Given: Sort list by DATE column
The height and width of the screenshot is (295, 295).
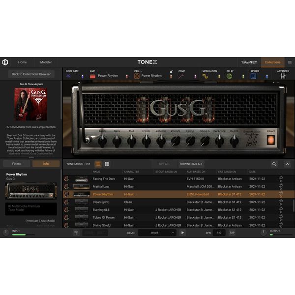Looking at the screenshot, I should tap(252, 172).
